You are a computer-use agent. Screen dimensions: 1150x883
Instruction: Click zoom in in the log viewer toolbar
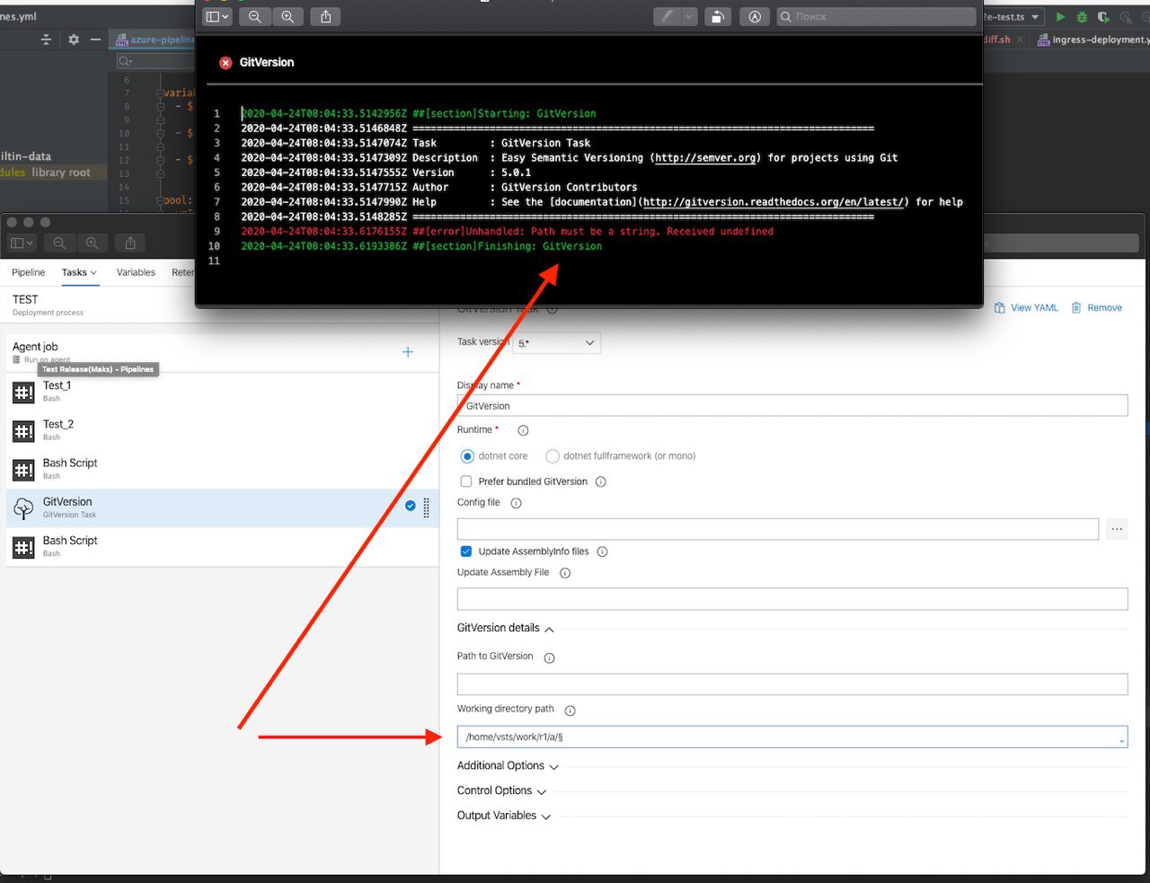[287, 16]
